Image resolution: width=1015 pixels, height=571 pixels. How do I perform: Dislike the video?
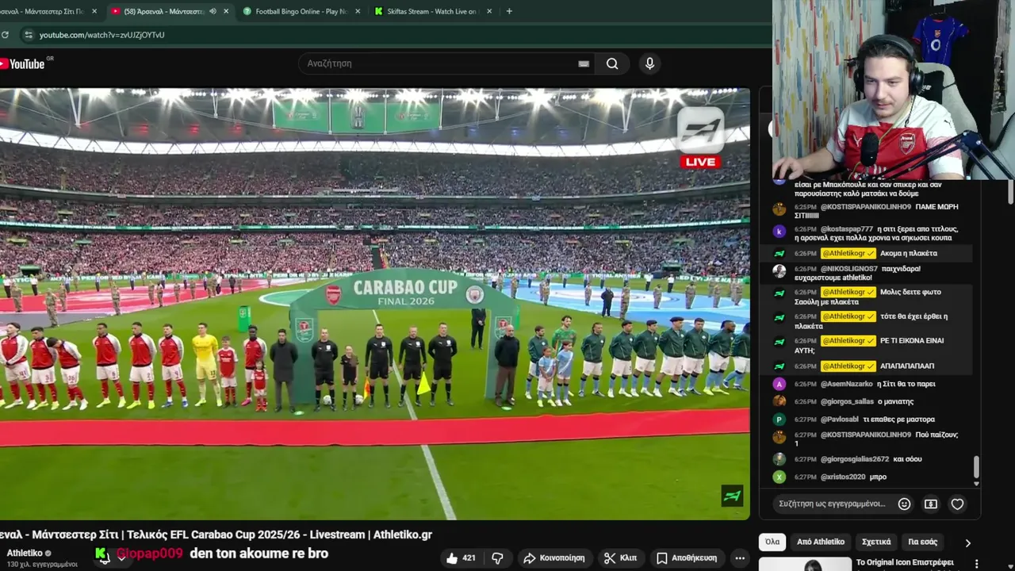[497, 558]
